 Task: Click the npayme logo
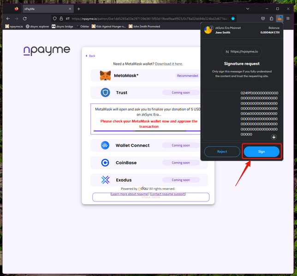point(47,51)
